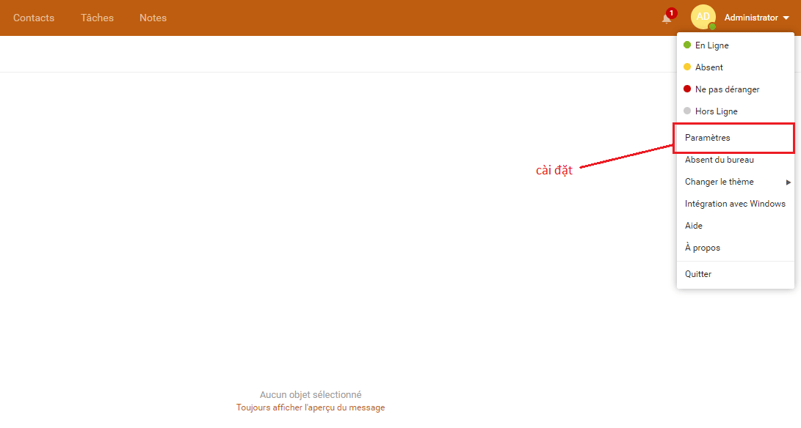Set status to En Ligne
Image resolution: width=801 pixels, height=428 pixels.
click(711, 45)
